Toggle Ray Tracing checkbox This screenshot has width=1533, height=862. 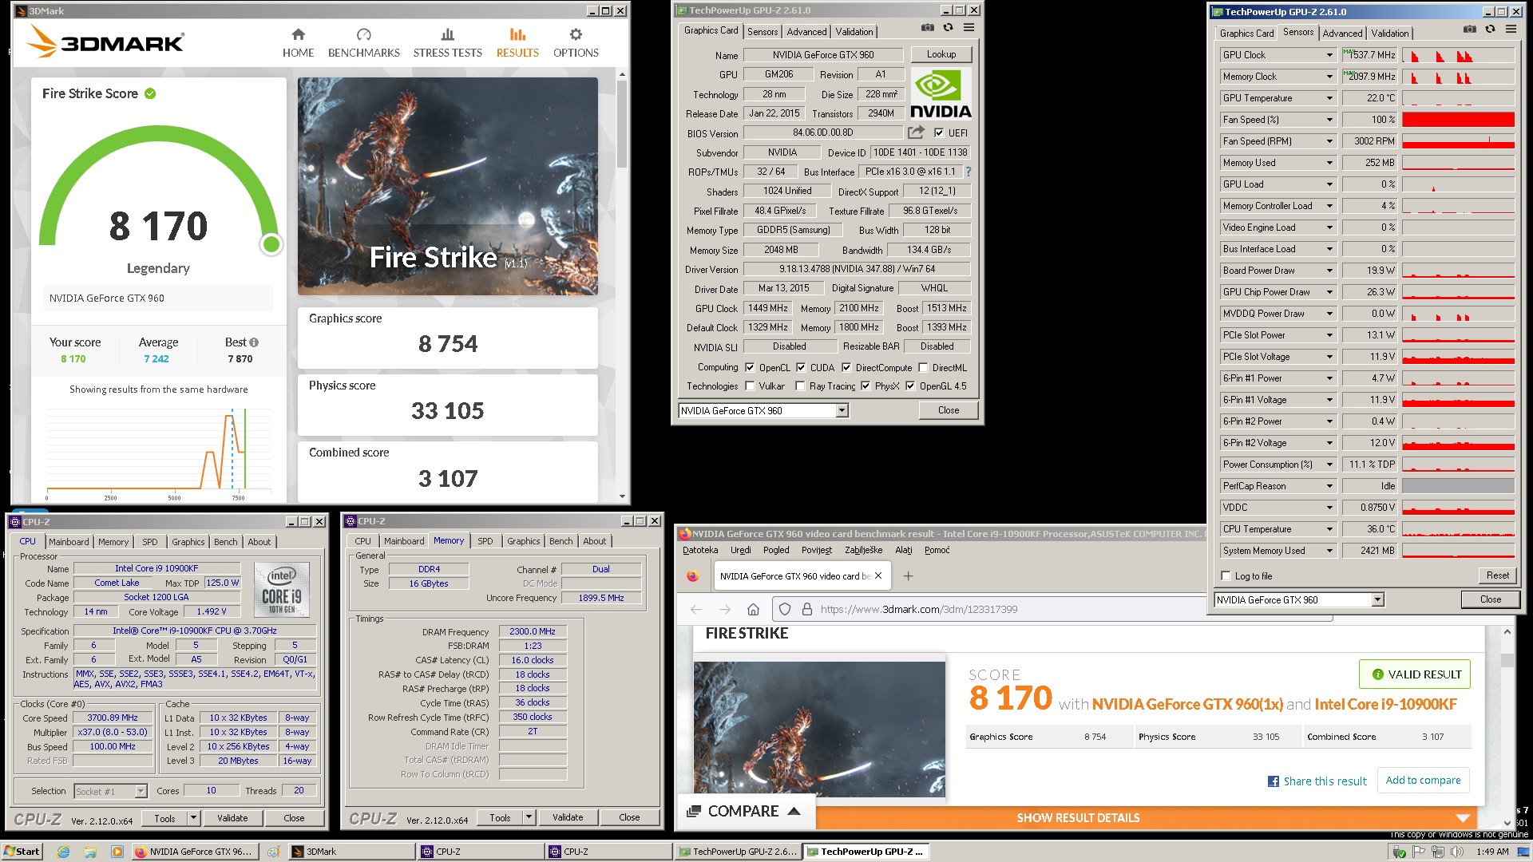pyautogui.click(x=800, y=386)
